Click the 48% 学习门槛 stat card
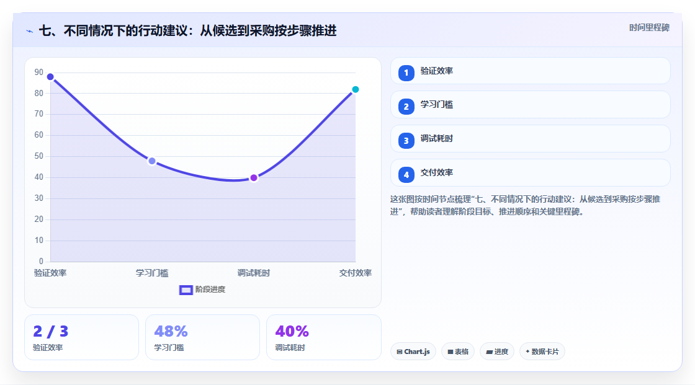 coord(202,337)
